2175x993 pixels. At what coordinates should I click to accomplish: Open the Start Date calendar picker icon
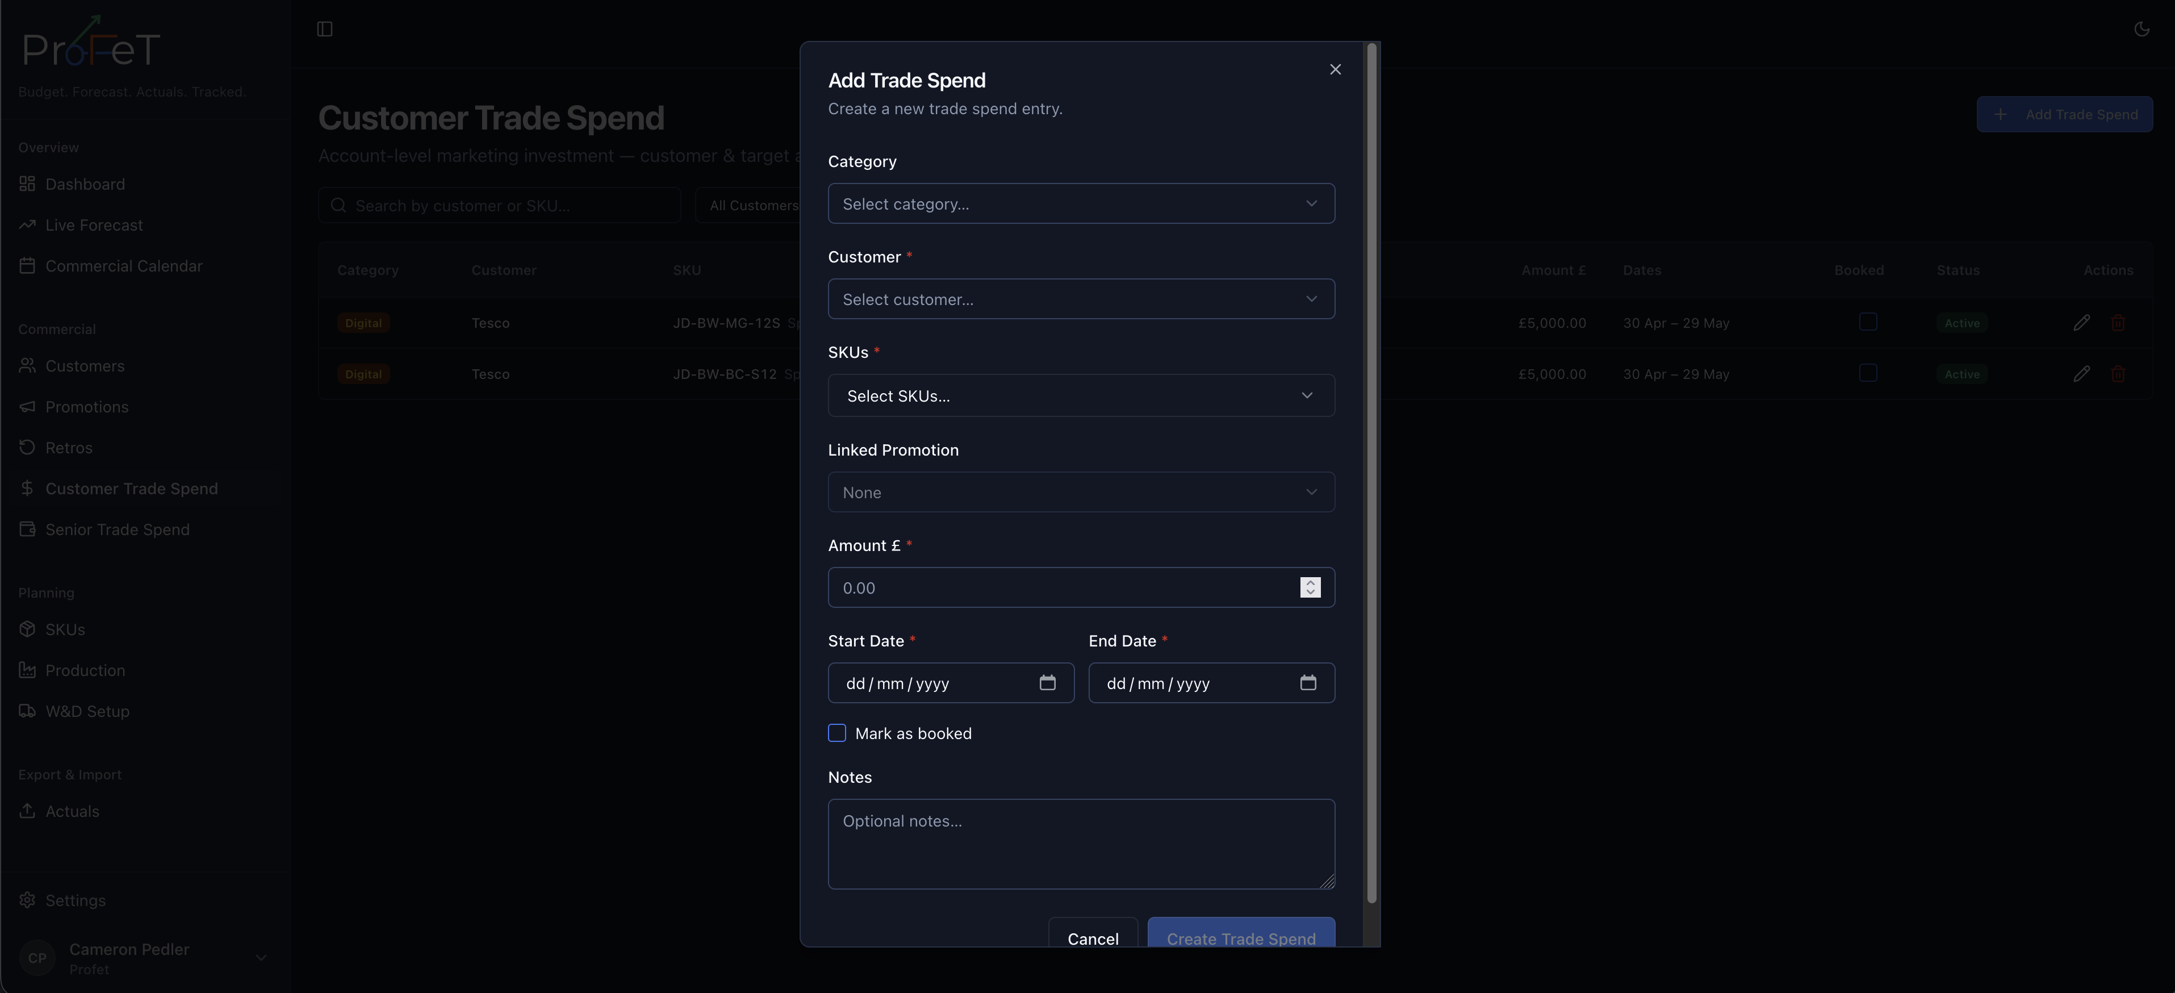(1047, 682)
